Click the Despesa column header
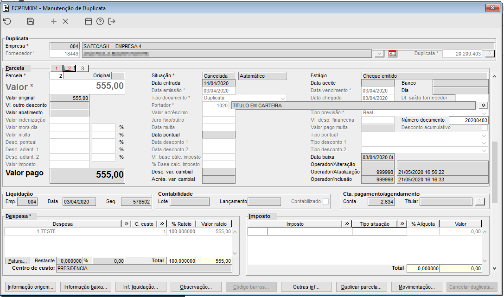The height and width of the screenshot is (297, 504). pyautogui.click(x=63, y=224)
